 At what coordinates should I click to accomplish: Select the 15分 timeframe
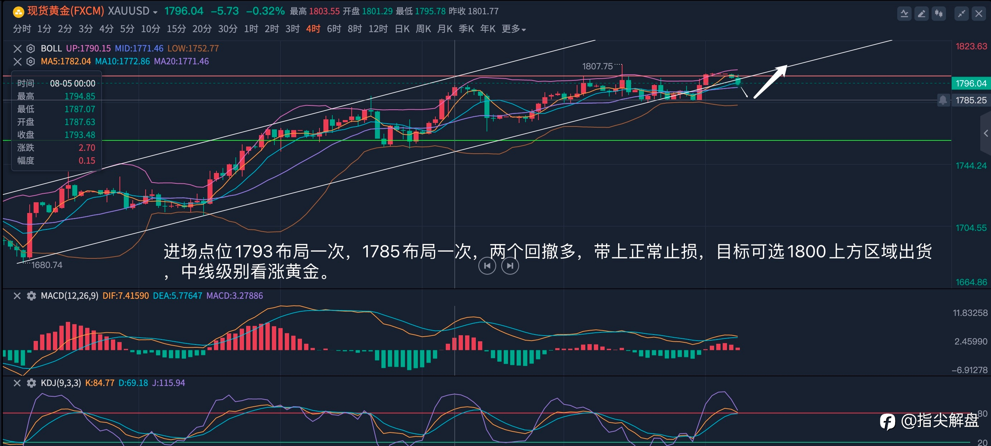[x=176, y=29]
